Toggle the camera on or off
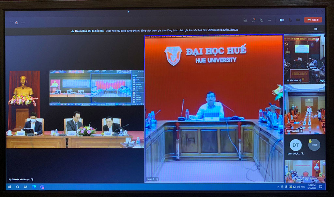The image size is (334, 197). [282, 20]
